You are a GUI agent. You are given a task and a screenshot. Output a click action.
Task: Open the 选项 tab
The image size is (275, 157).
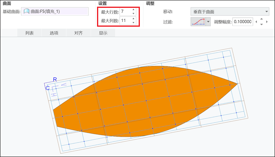pos(54,33)
